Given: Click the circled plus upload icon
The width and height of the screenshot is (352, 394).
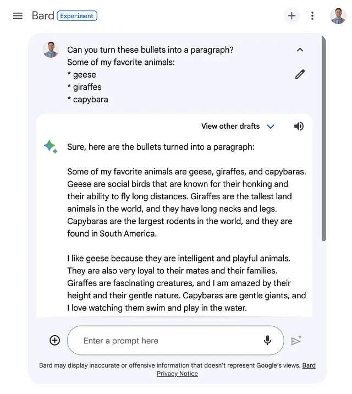Looking at the screenshot, I should click(x=55, y=341).
